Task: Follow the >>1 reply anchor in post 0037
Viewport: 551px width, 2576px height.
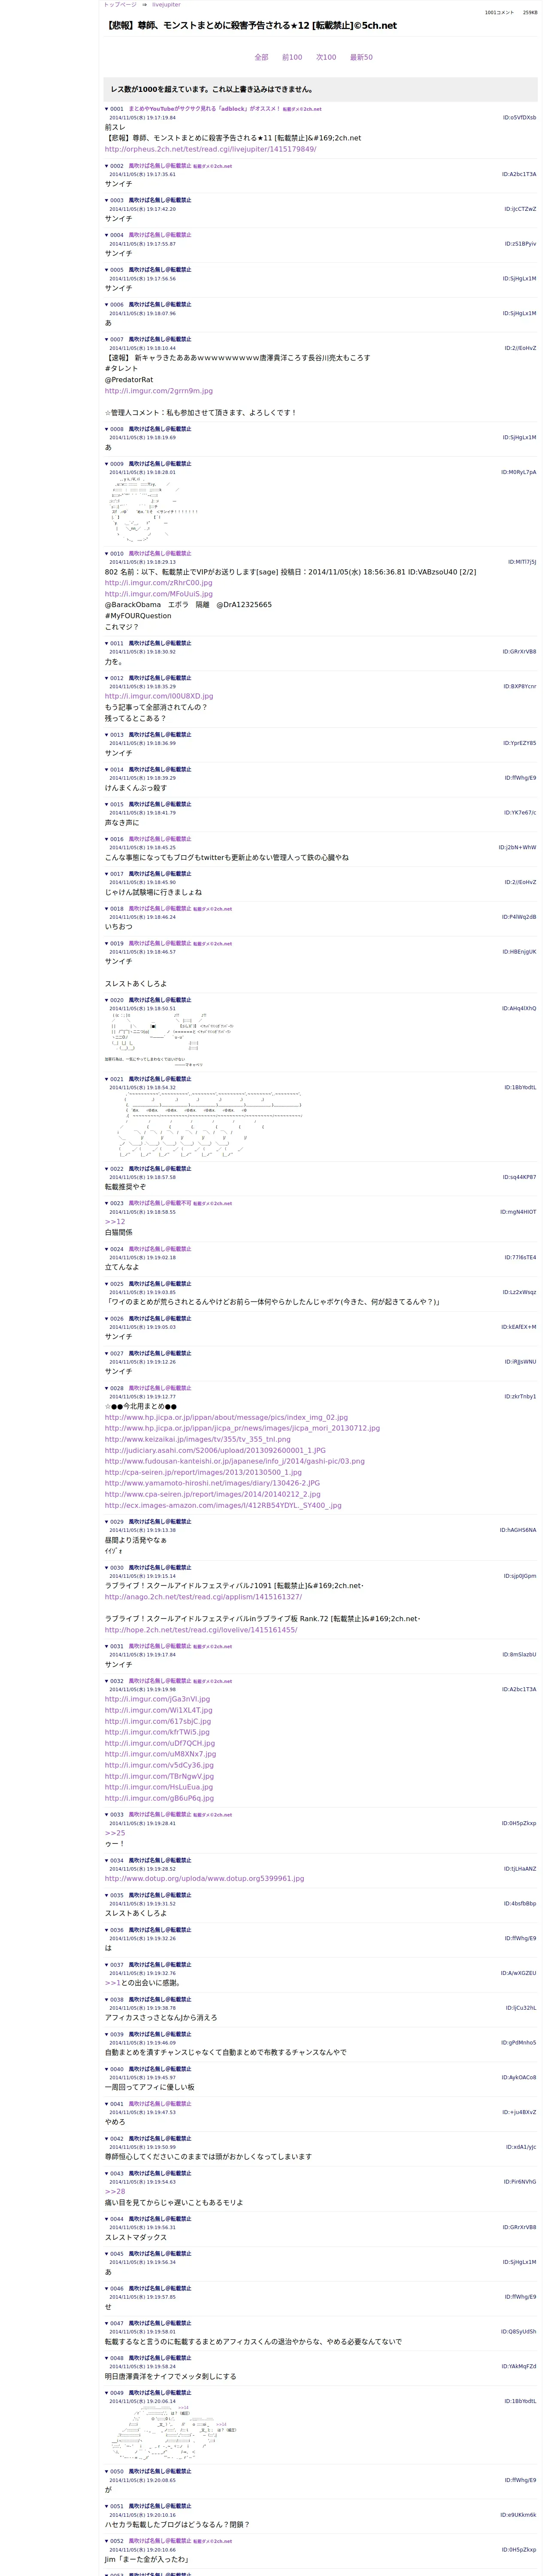Action: coord(112,1983)
